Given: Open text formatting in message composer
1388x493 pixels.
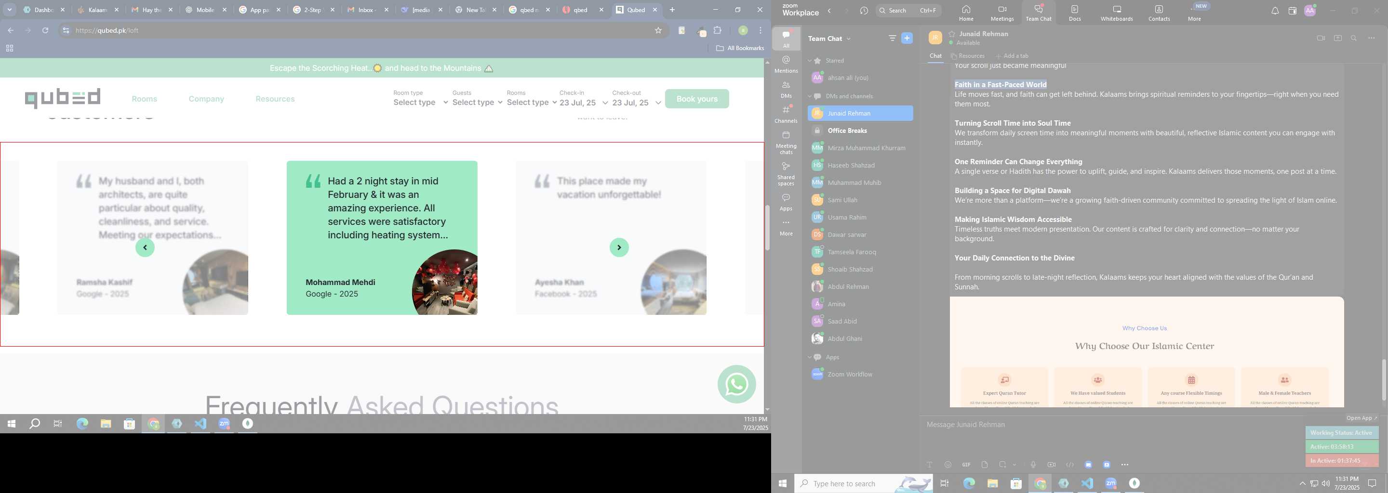Looking at the screenshot, I should [930, 465].
